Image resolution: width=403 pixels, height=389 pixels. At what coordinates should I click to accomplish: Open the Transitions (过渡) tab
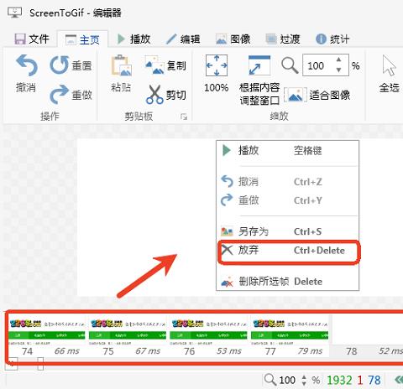(x=283, y=39)
